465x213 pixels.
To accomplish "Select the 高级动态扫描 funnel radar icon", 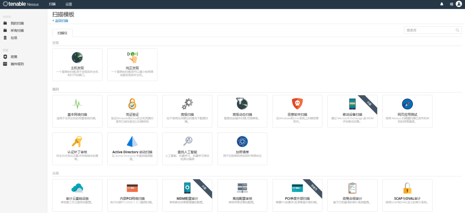I will point(242,104).
